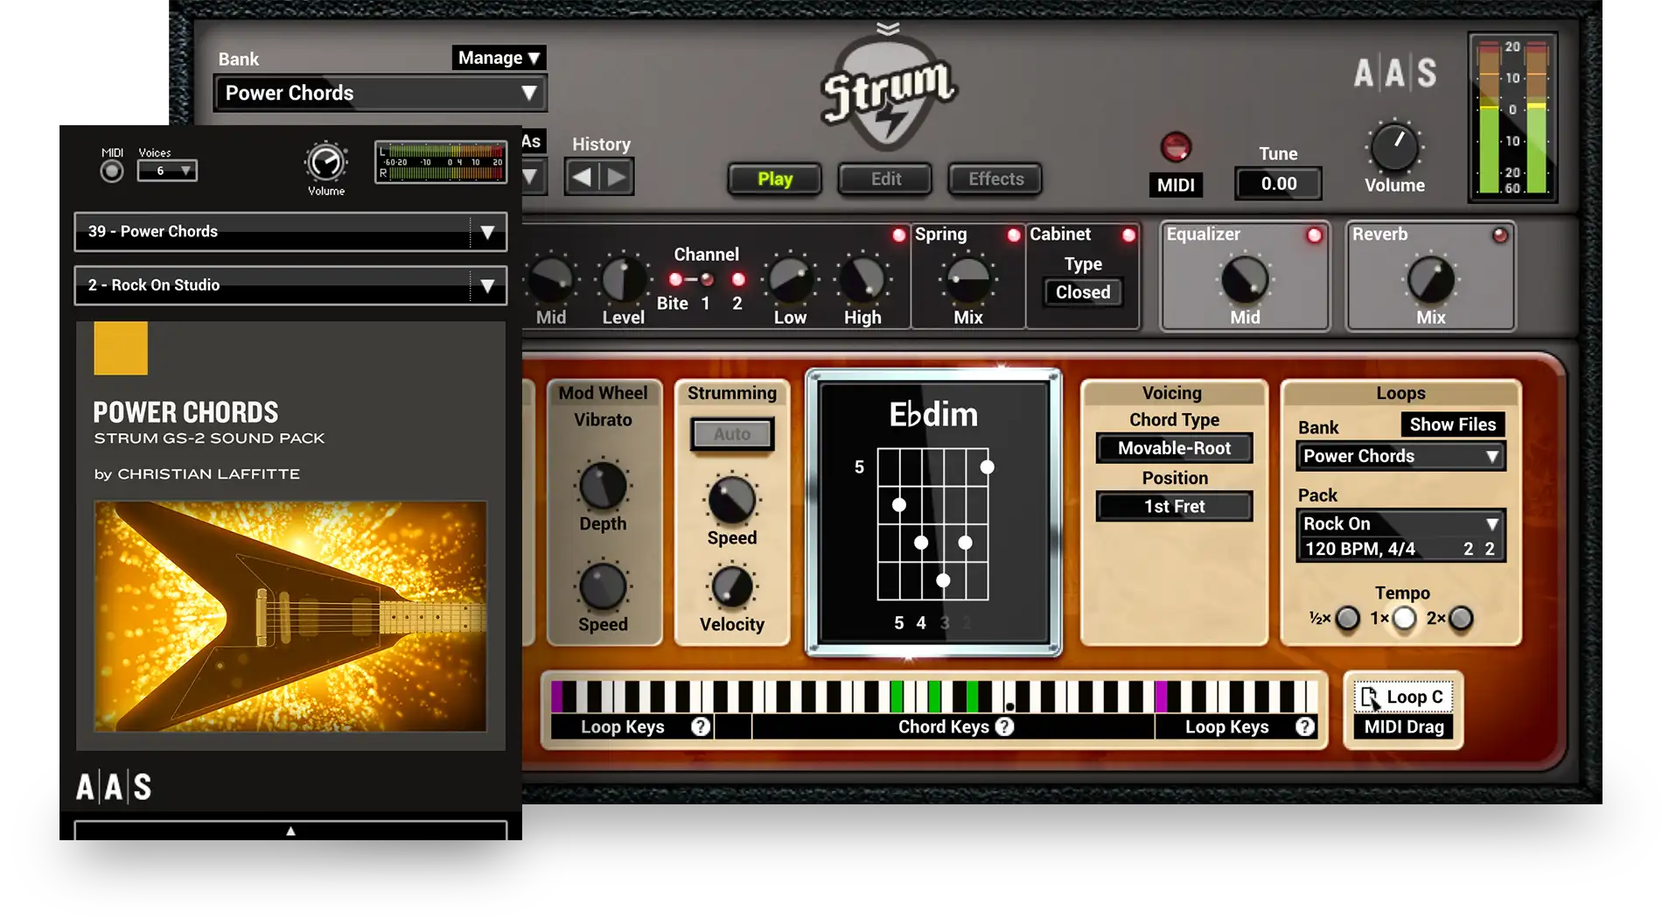
Task: Expand the 2 - Rock On Studio preset list
Action: (487, 285)
